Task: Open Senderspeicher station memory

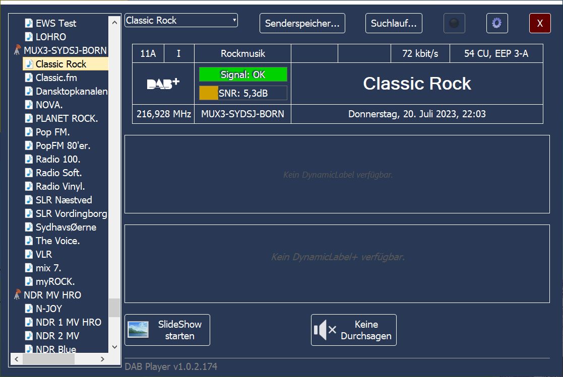Action: click(x=302, y=23)
